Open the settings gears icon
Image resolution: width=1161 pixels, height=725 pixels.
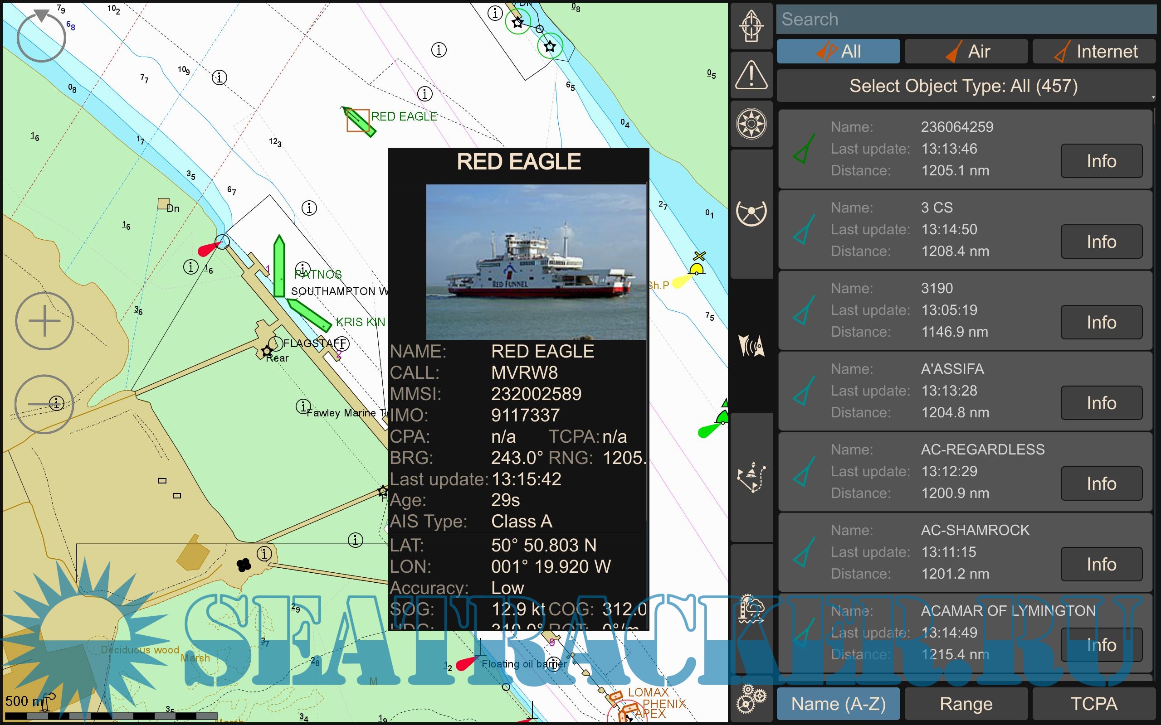[x=751, y=699]
